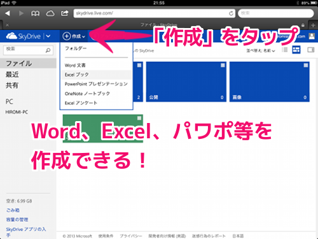Tap the Safari back arrow
The height and width of the screenshot is (239, 318).
(x=8, y=13)
